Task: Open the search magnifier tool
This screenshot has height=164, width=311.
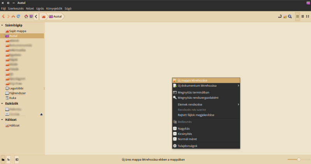Action: [290, 16]
